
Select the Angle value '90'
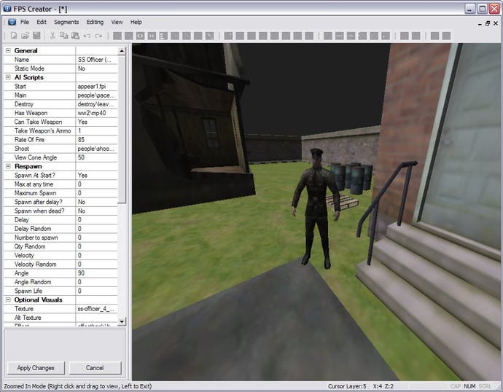pyautogui.click(x=97, y=273)
